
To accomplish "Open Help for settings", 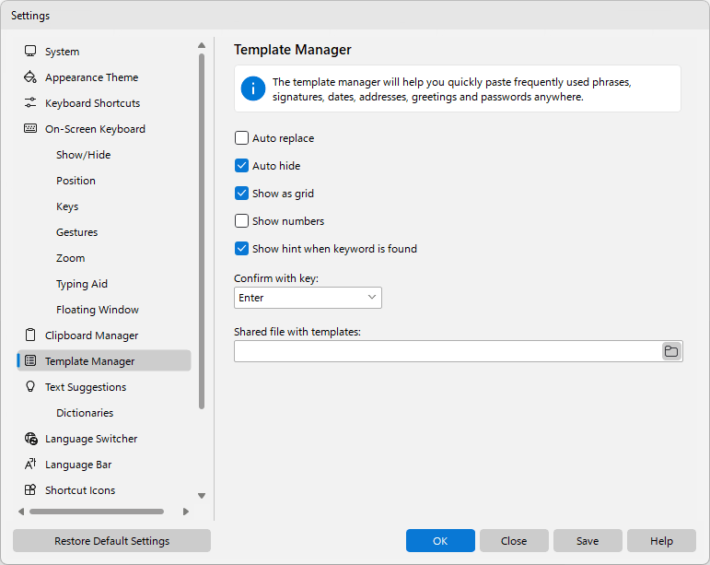I will point(661,540).
